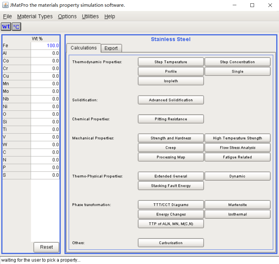Open the Material Types menu
Image resolution: width=279 pixels, height=264 pixels.
[x=35, y=16]
